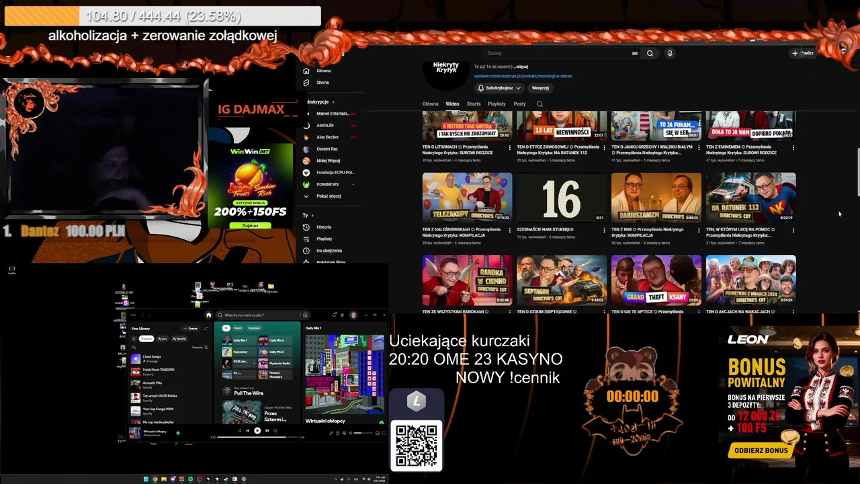
Task: Toggle Spotify shuffle icon
Action: 240,430
